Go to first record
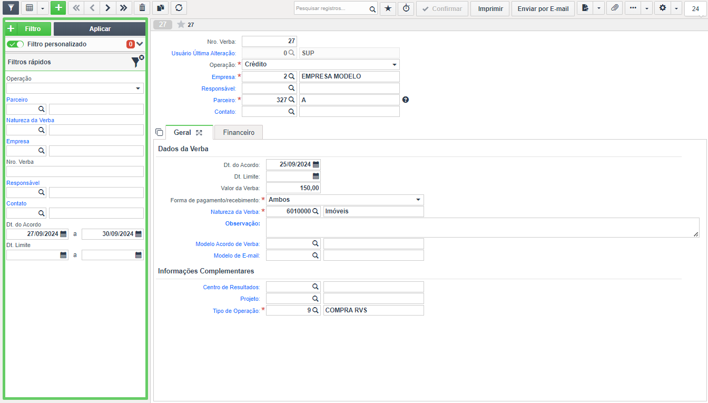Image resolution: width=708 pixels, height=403 pixels. pos(76,8)
